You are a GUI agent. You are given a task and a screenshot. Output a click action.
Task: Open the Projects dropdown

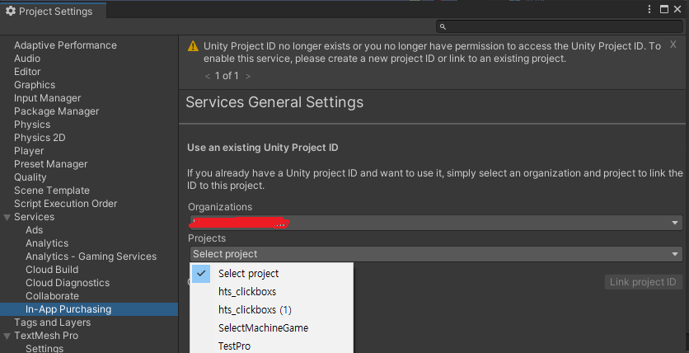point(436,254)
